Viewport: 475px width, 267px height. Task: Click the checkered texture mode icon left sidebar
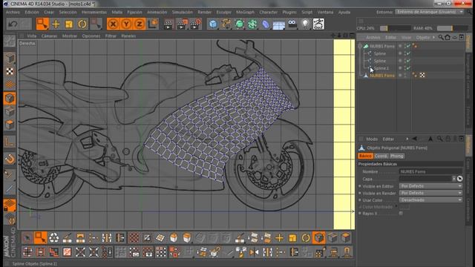(10, 71)
